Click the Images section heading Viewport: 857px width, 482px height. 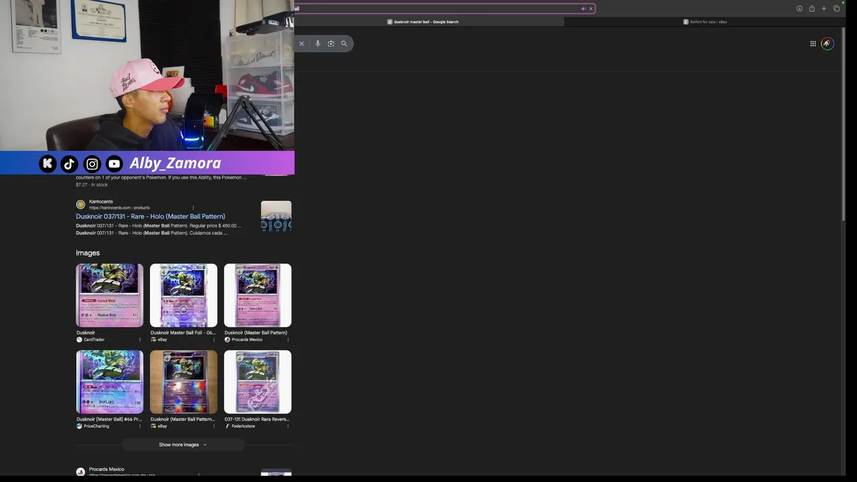[x=88, y=253]
